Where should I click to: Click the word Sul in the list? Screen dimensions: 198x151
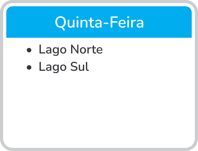[x=80, y=66]
